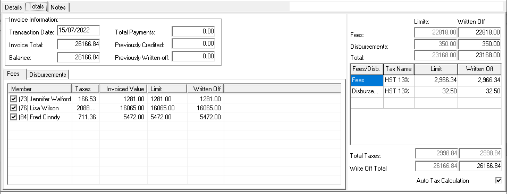Viewport: 507px width, 194px height.
Task: Click Jennifer Walford's taxes value 166.53
Action: 87,99
